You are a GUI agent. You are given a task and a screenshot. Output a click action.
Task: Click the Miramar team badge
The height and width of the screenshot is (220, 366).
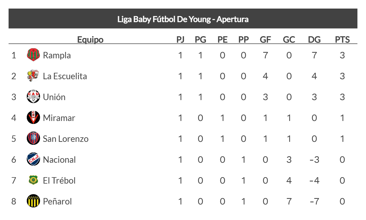coord(33,117)
